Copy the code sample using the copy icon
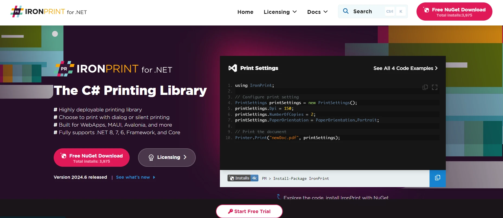The height and width of the screenshot is (218, 503). (425, 87)
